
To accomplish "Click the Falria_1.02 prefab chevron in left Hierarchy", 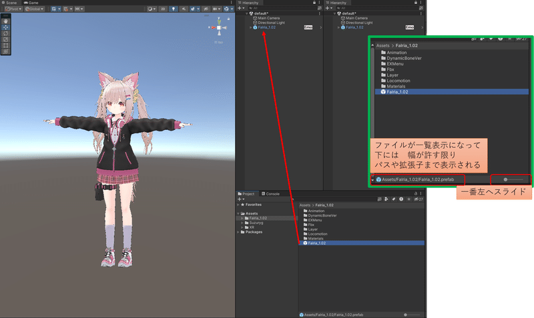I will pos(321,27).
